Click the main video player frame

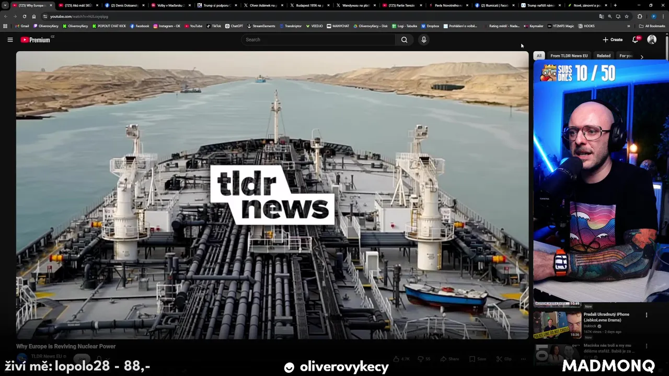(272, 195)
